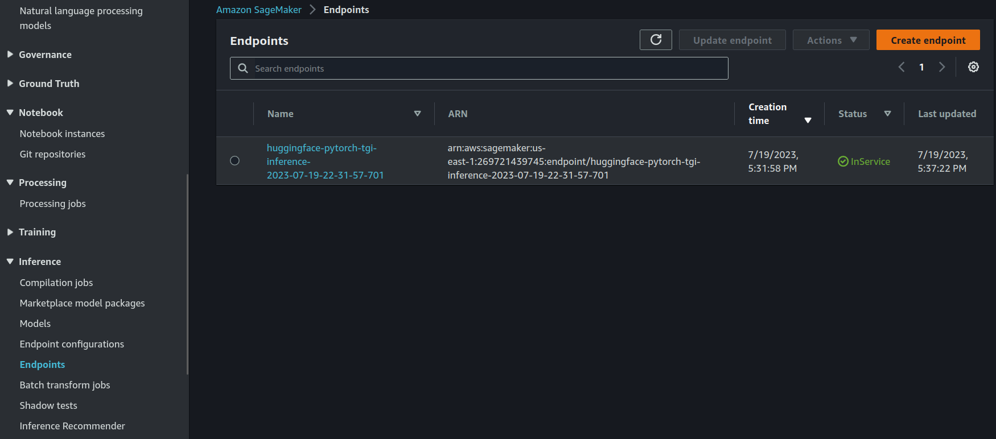
Task: Go to previous page arrow
Action: click(902, 67)
